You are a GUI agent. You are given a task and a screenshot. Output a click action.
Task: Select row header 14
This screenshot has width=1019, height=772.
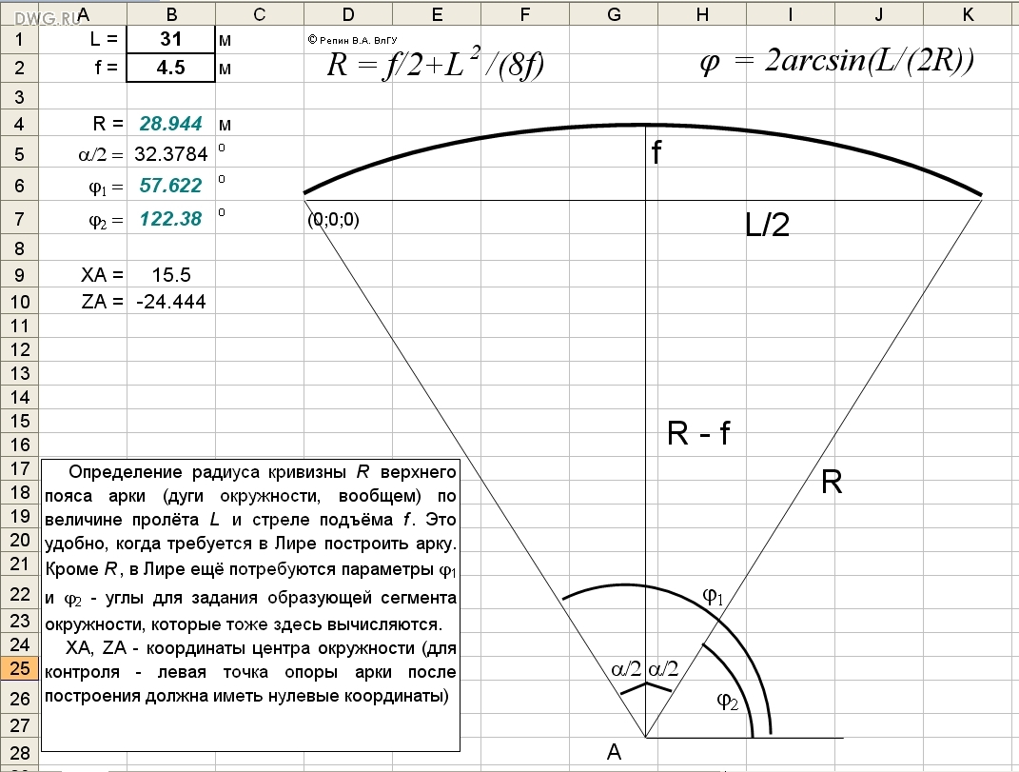pyautogui.click(x=19, y=397)
